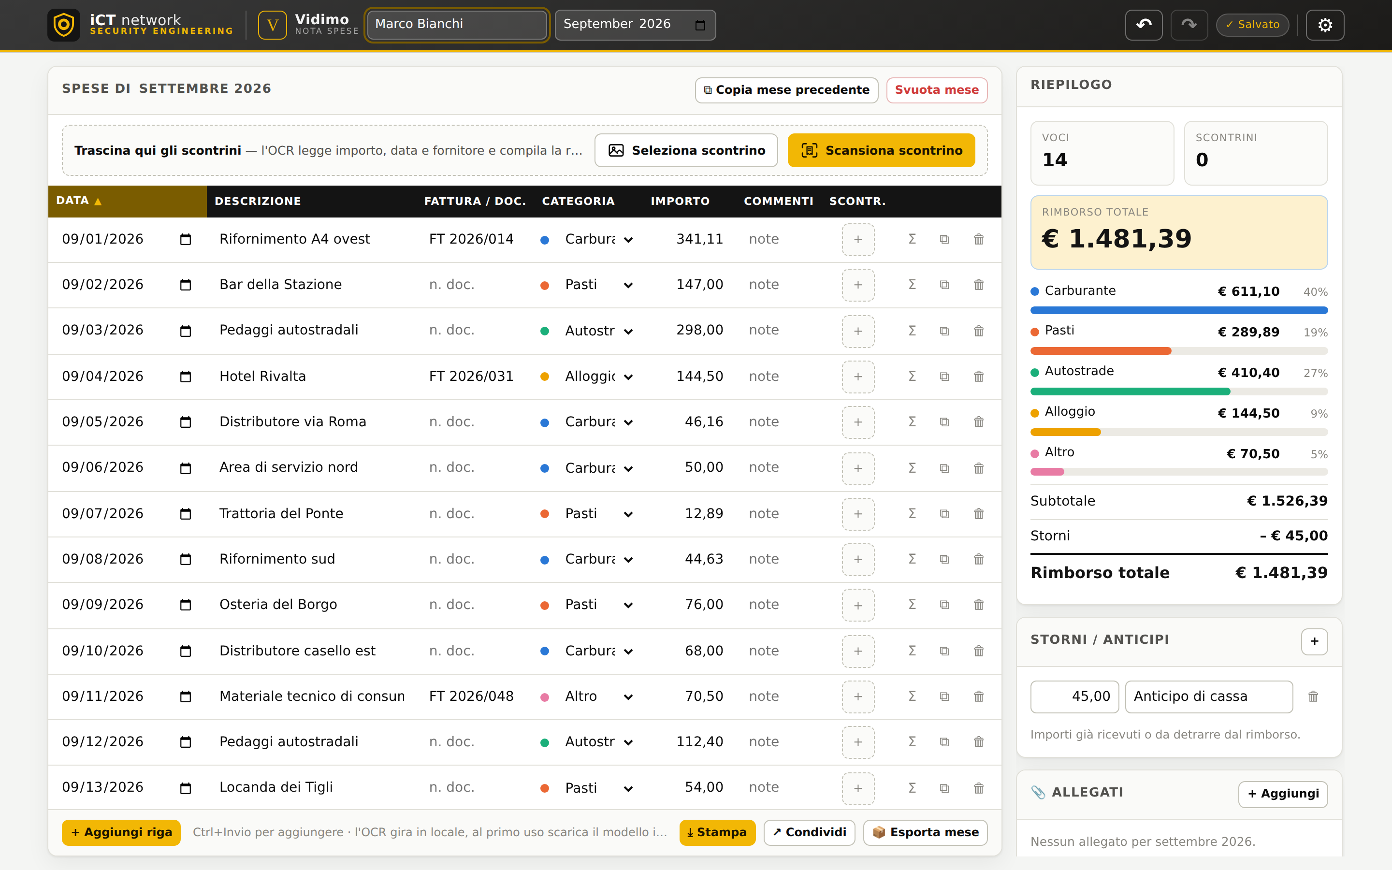This screenshot has height=870, width=1392.
Task: Click the Aggiungi attachment button
Action: pos(1283,794)
